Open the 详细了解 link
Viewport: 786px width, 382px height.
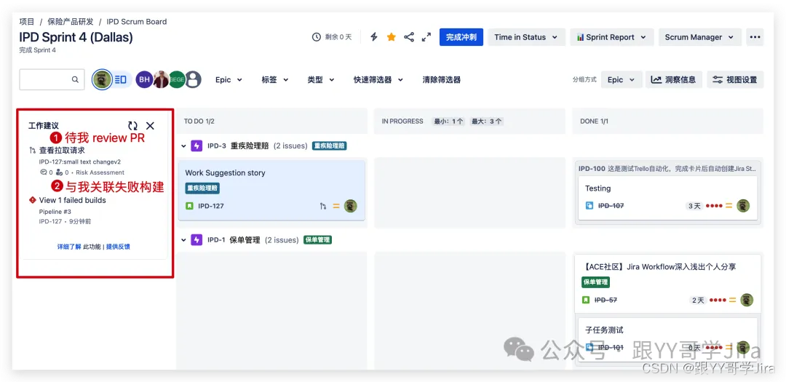[x=68, y=247]
